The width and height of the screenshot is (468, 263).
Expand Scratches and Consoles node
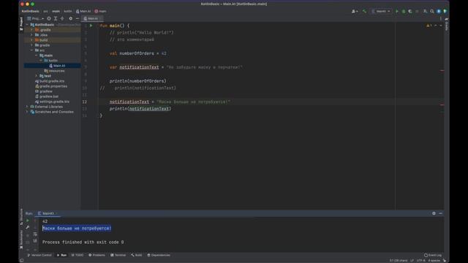click(27, 112)
